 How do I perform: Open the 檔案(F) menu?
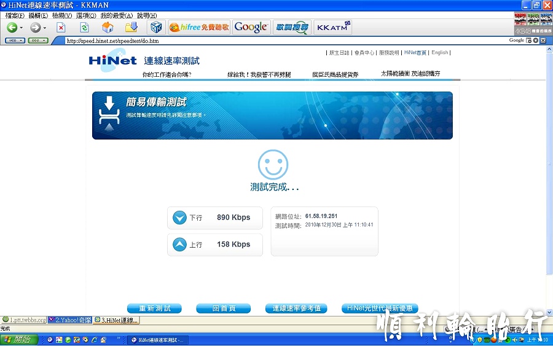click(15, 15)
